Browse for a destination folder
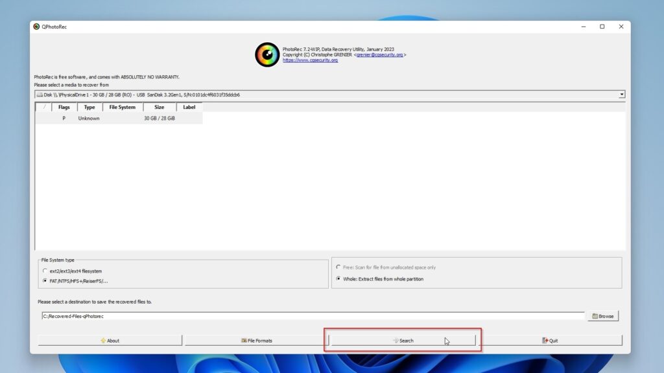The width and height of the screenshot is (664, 373). [x=603, y=316]
